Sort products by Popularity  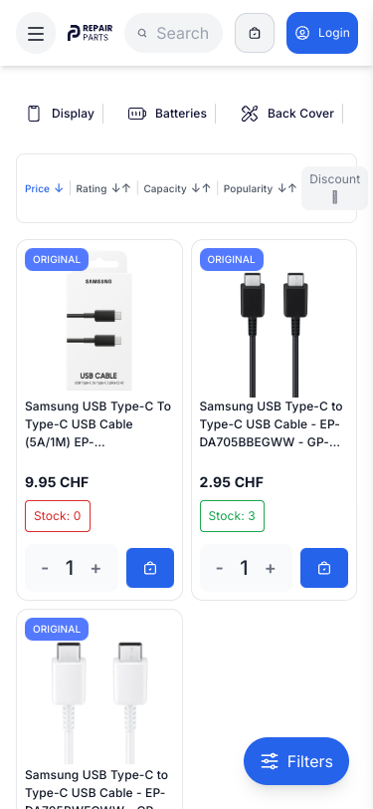[x=260, y=189]
